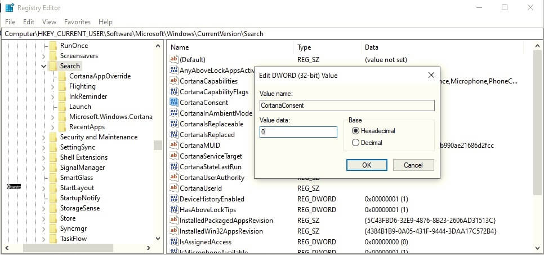544x255 pixels.
Task: Open the View menu
Action: click(49, 22)
